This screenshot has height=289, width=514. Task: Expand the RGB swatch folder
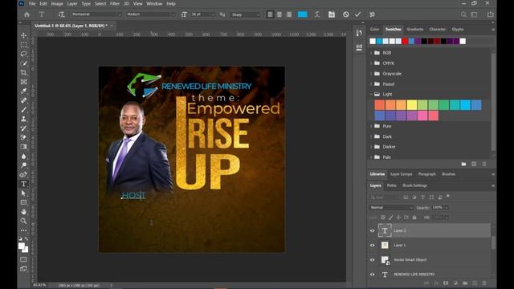click(x=371, y=53)
